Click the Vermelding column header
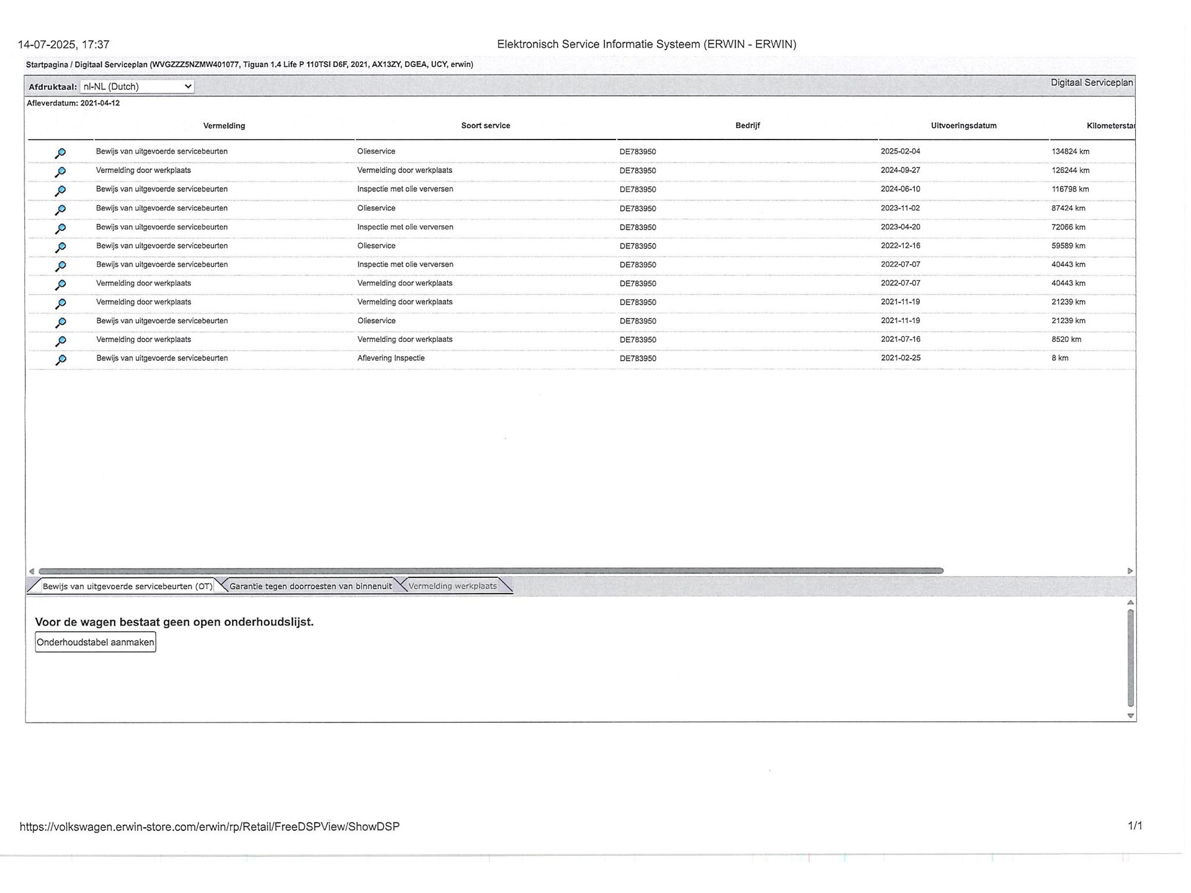Viewport: 1191px width, 893px height. point(224,126)
